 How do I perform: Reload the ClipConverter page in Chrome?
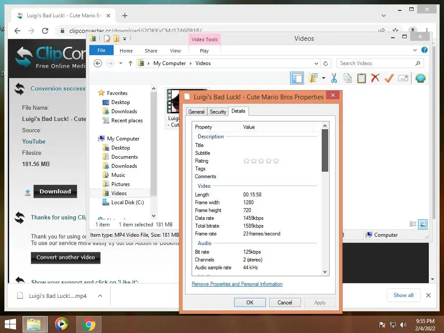point(45,31)
